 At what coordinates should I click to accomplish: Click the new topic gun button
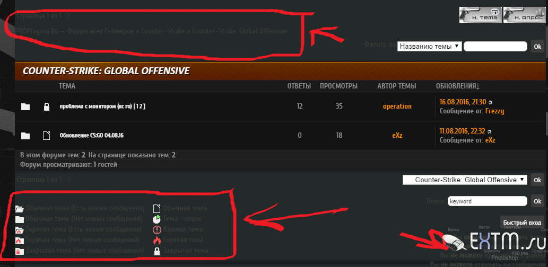pos(480,15)
